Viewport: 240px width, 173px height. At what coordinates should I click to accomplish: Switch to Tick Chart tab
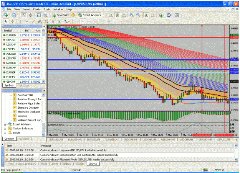click(x=24, y=86)
